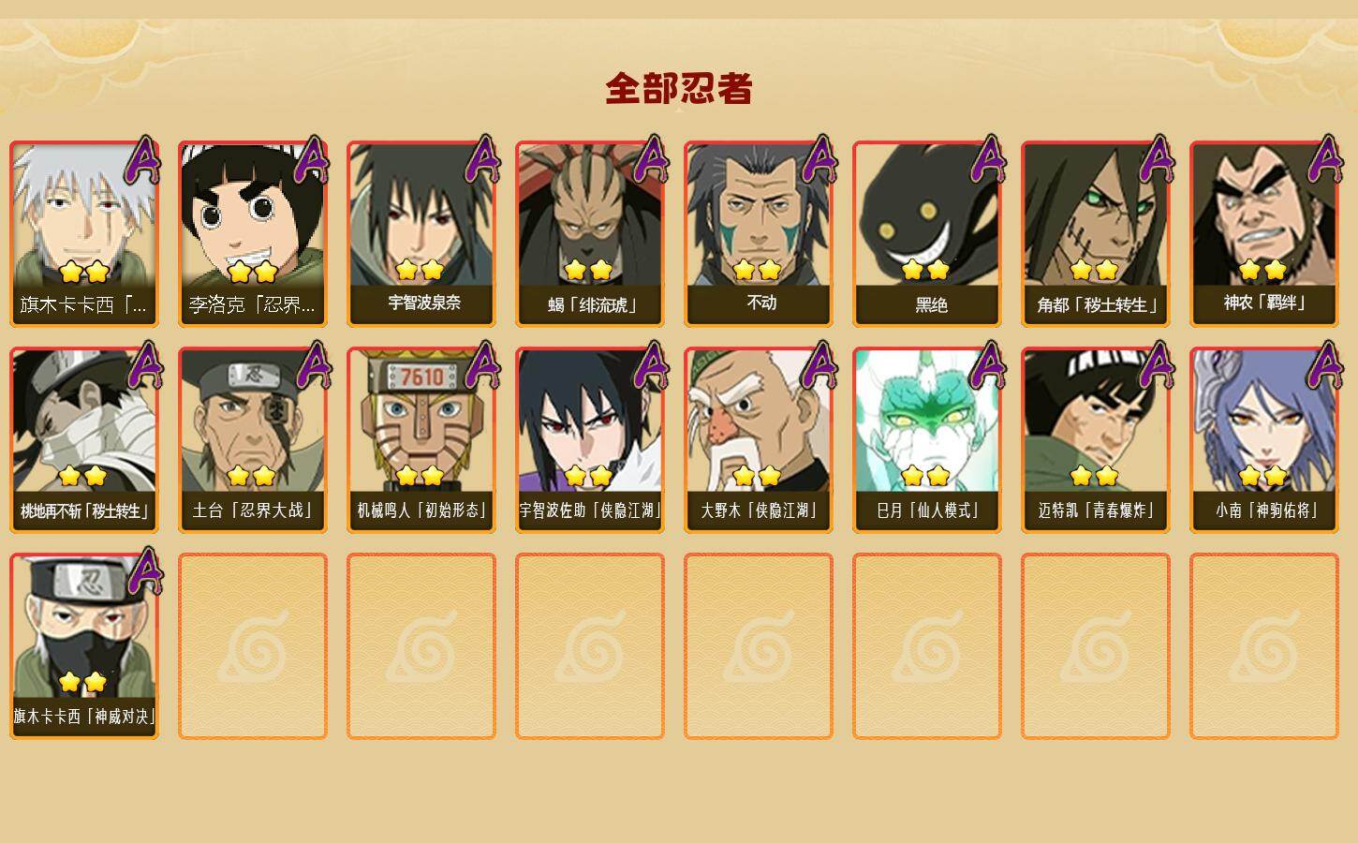Open 角都「秽土转生」 card
The image size is (1358, 843).
tap(1096, 234)
